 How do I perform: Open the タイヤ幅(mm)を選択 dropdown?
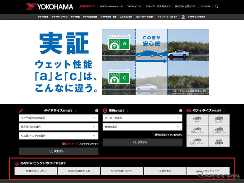(58, 118)
